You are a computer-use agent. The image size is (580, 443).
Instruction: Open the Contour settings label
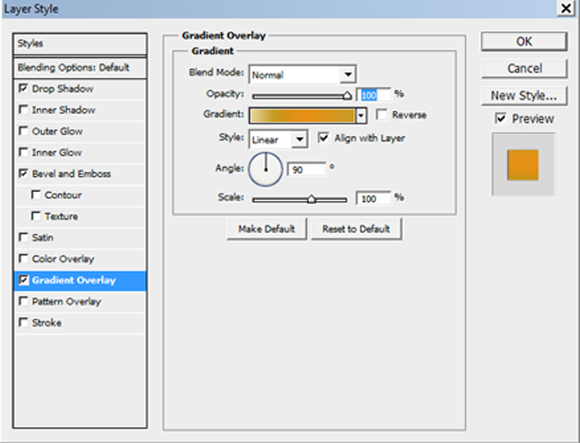tap(63, 195)
